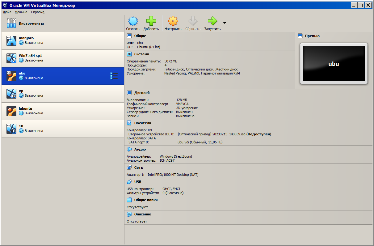Open the Файл menu
Viewport: 374px width, 246px height.
pos(7,12)
